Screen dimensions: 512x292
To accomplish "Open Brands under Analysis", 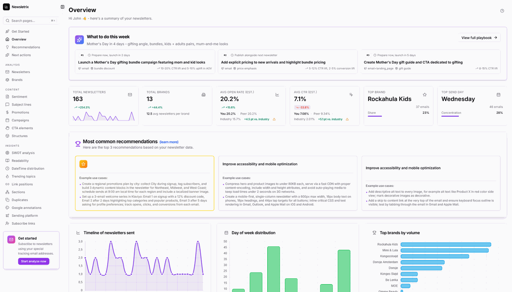I will (x=17, y=80).
